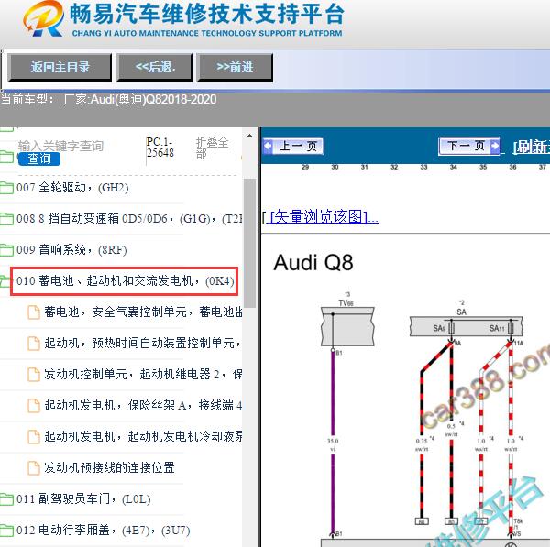Click the 返回主目录 button

pos(60,67)
